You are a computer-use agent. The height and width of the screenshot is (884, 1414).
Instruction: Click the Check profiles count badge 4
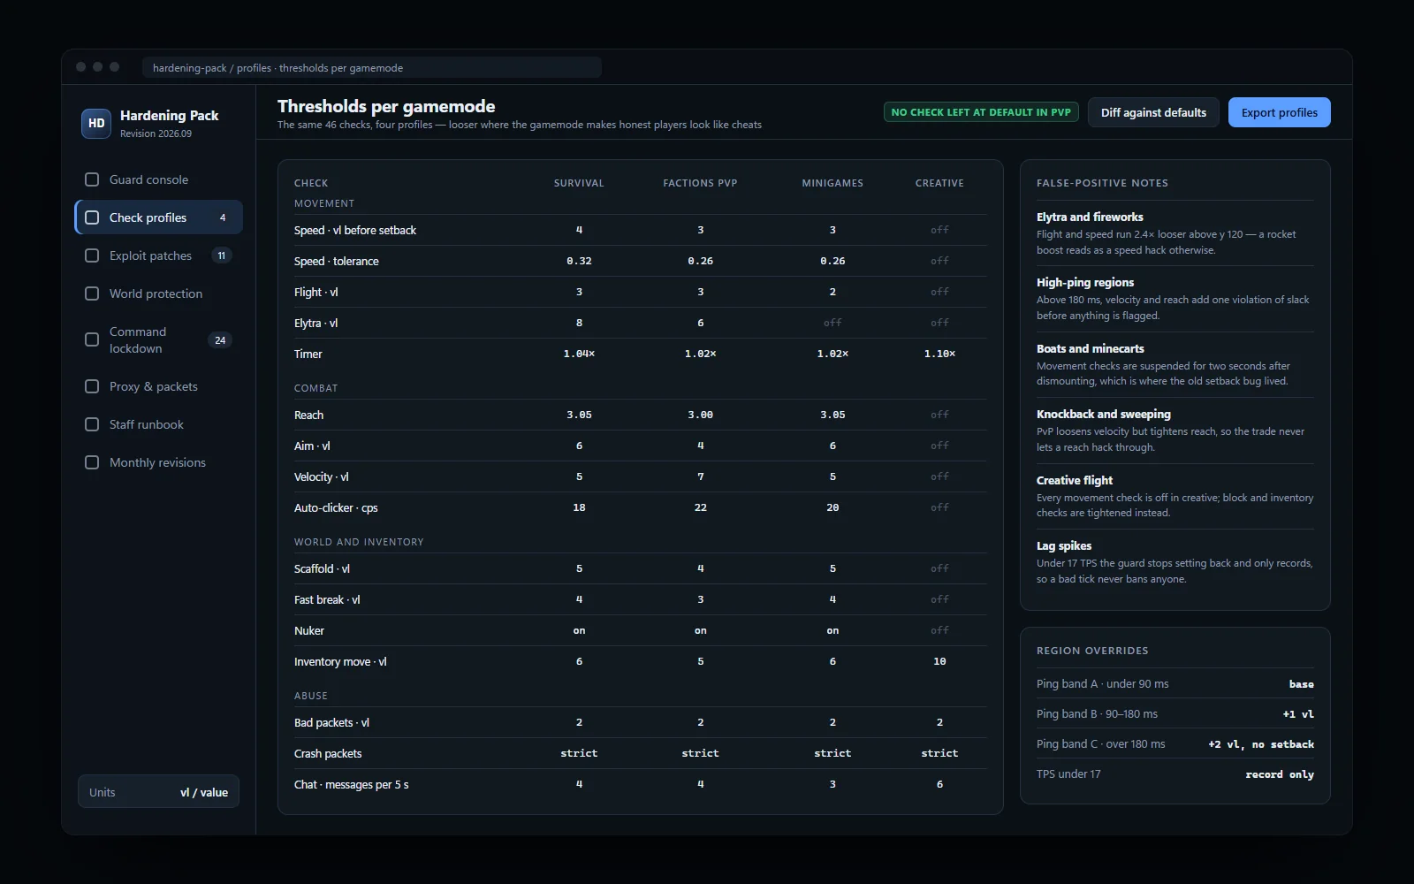pos(223,217)
